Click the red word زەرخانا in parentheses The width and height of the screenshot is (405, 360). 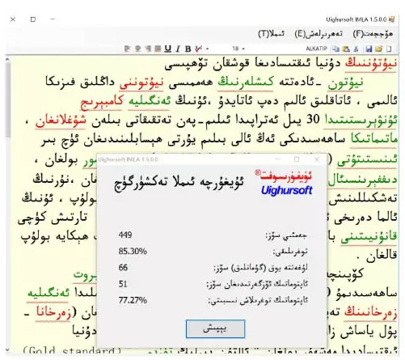click(53, 313)
